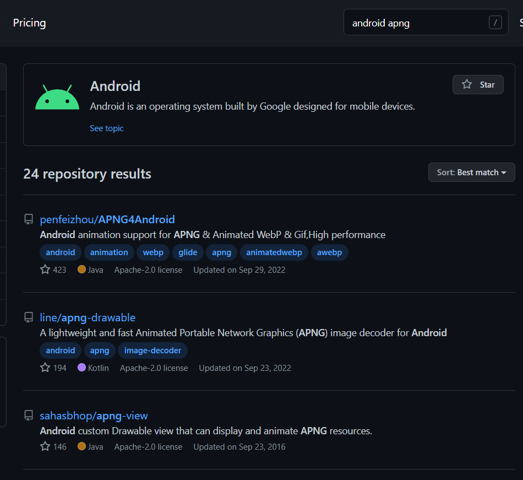Select the animation topic tag
Viewport: 523px width, 480px height.
click(109, 252)
